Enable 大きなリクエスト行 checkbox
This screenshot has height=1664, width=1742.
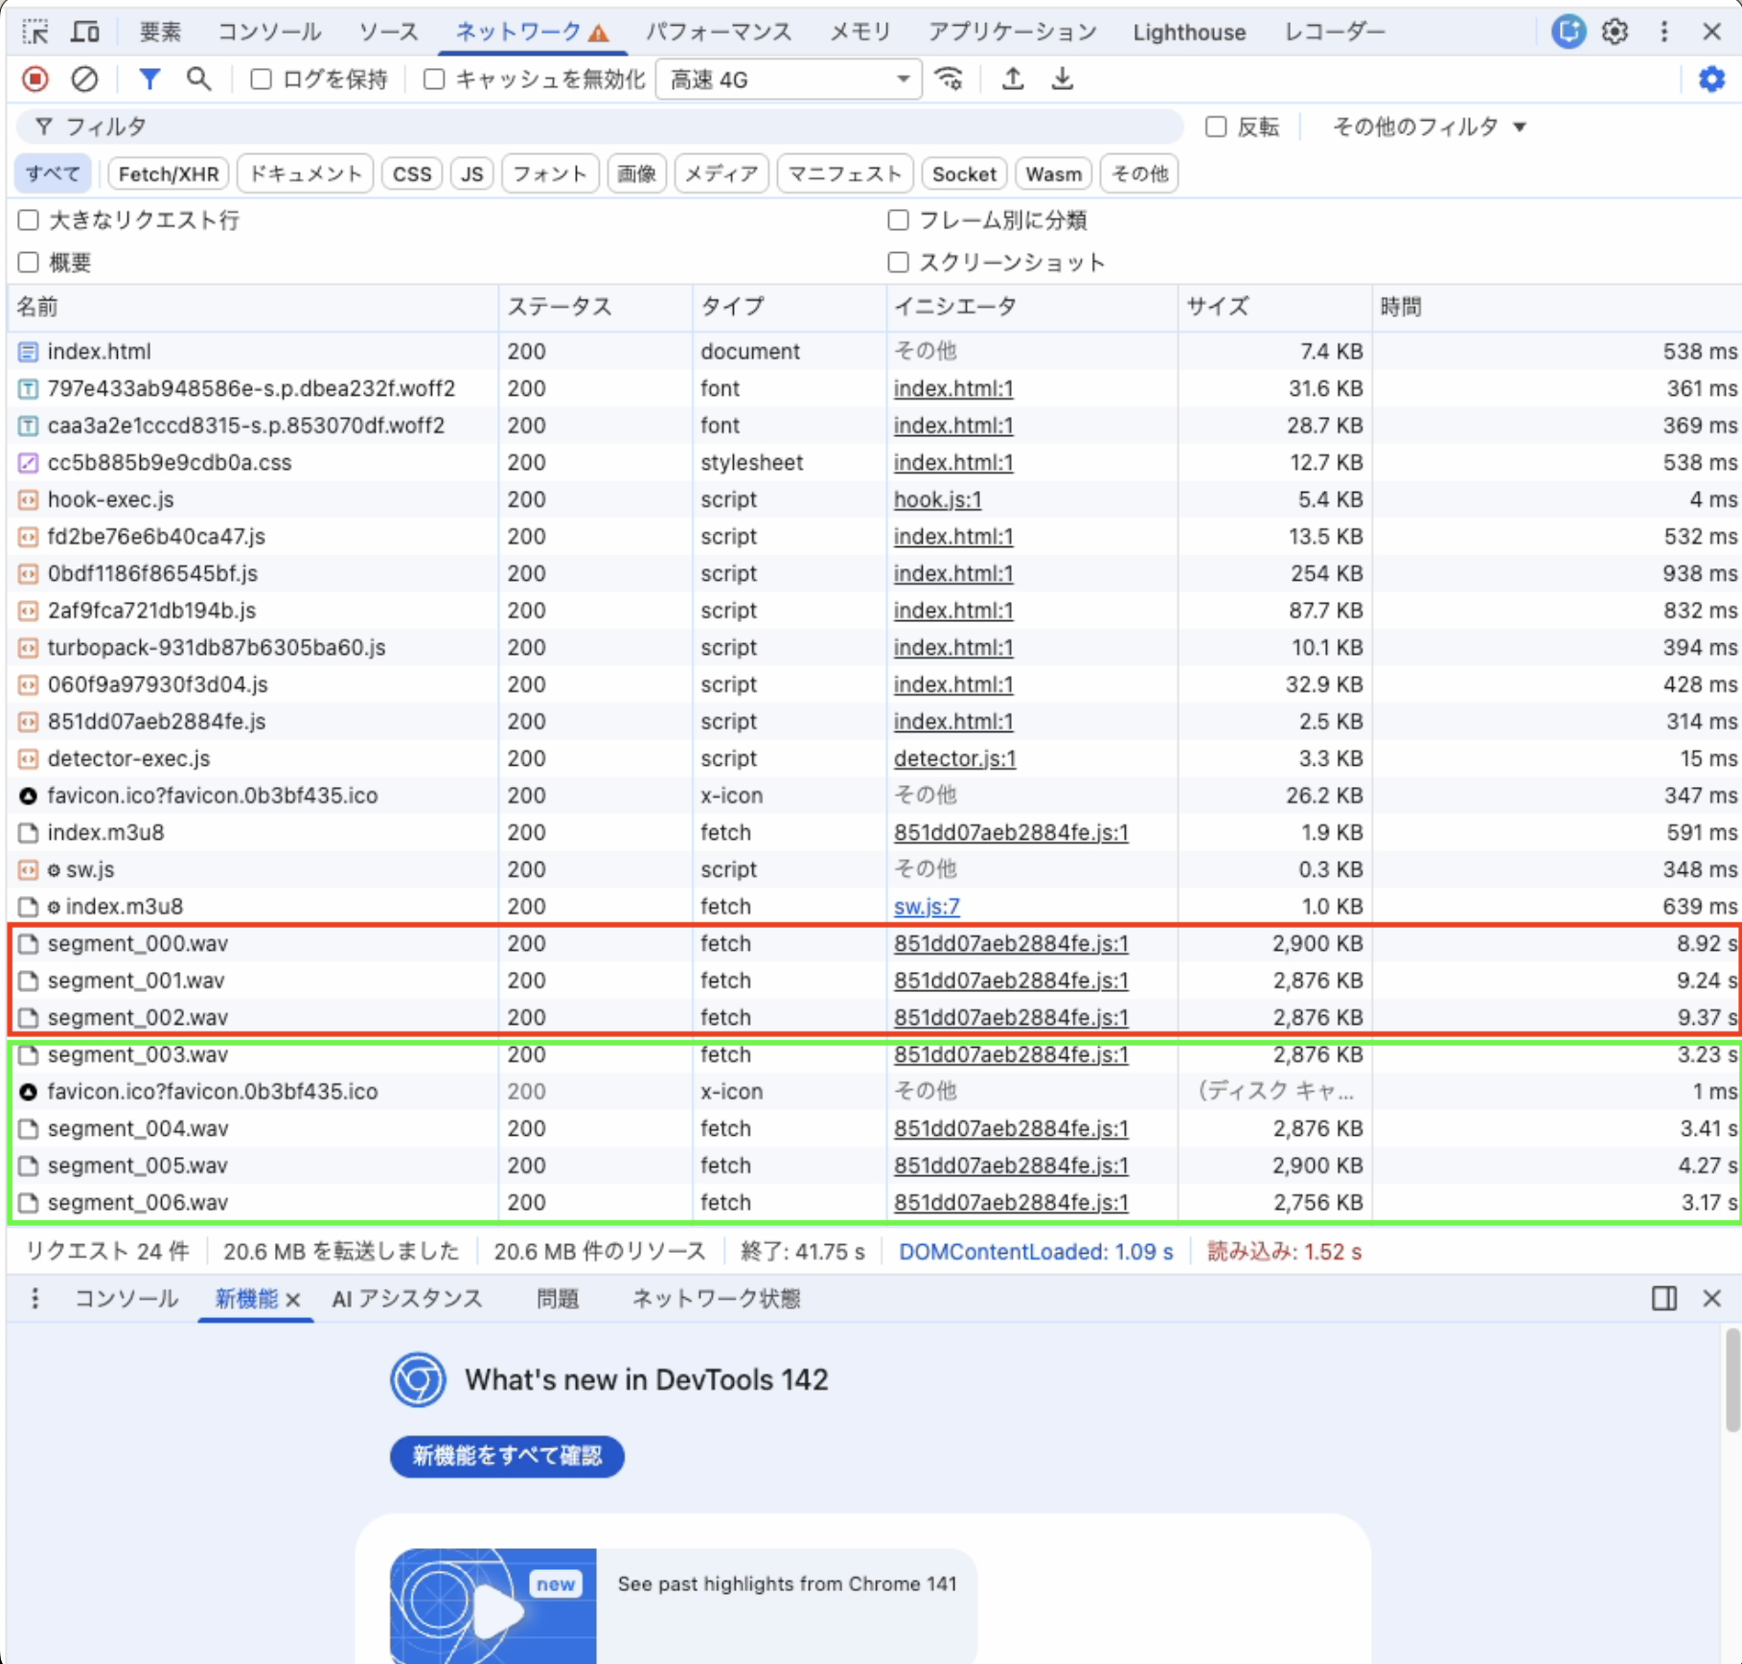(29, 220)
